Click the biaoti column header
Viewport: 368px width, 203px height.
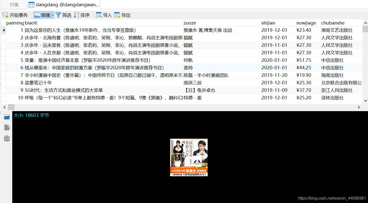[104, 23]
